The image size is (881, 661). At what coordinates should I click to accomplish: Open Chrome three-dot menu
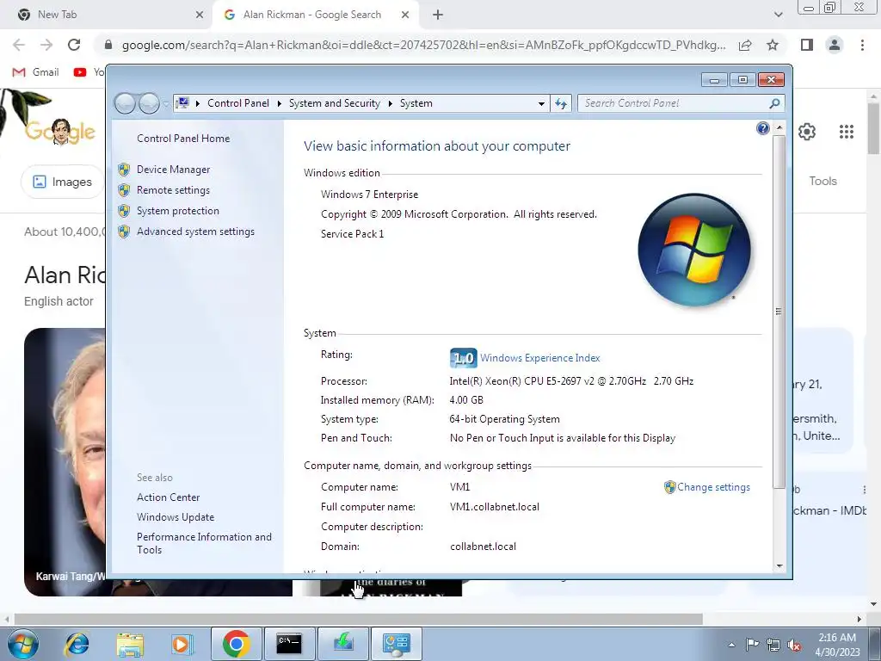tap(862, 45)
